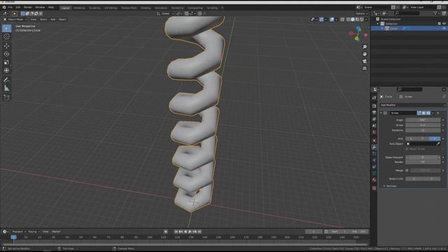This screenshot has height=252, width=448.
Task: Open the Texture properties tab
Action: tap(374, 188)
